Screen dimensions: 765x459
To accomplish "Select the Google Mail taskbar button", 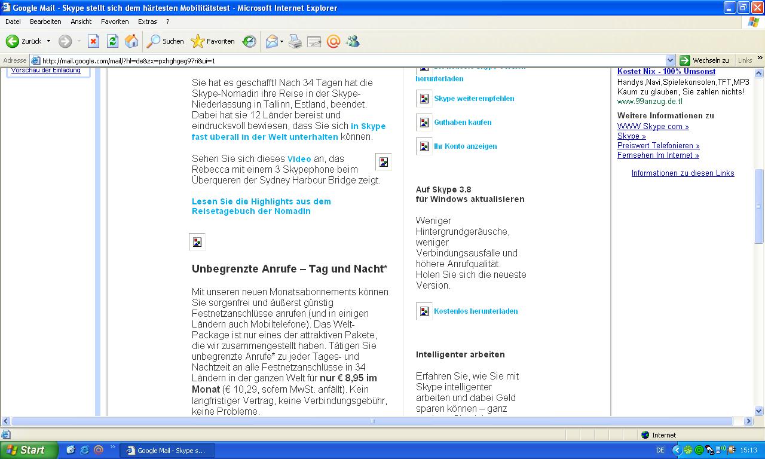I will click(x=167, y=451).
